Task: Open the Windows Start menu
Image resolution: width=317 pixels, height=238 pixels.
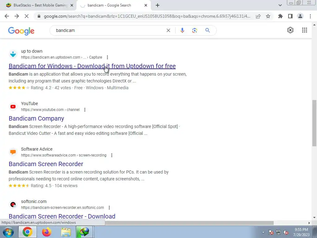Action: pyautogui.click(x=8, y=232)
